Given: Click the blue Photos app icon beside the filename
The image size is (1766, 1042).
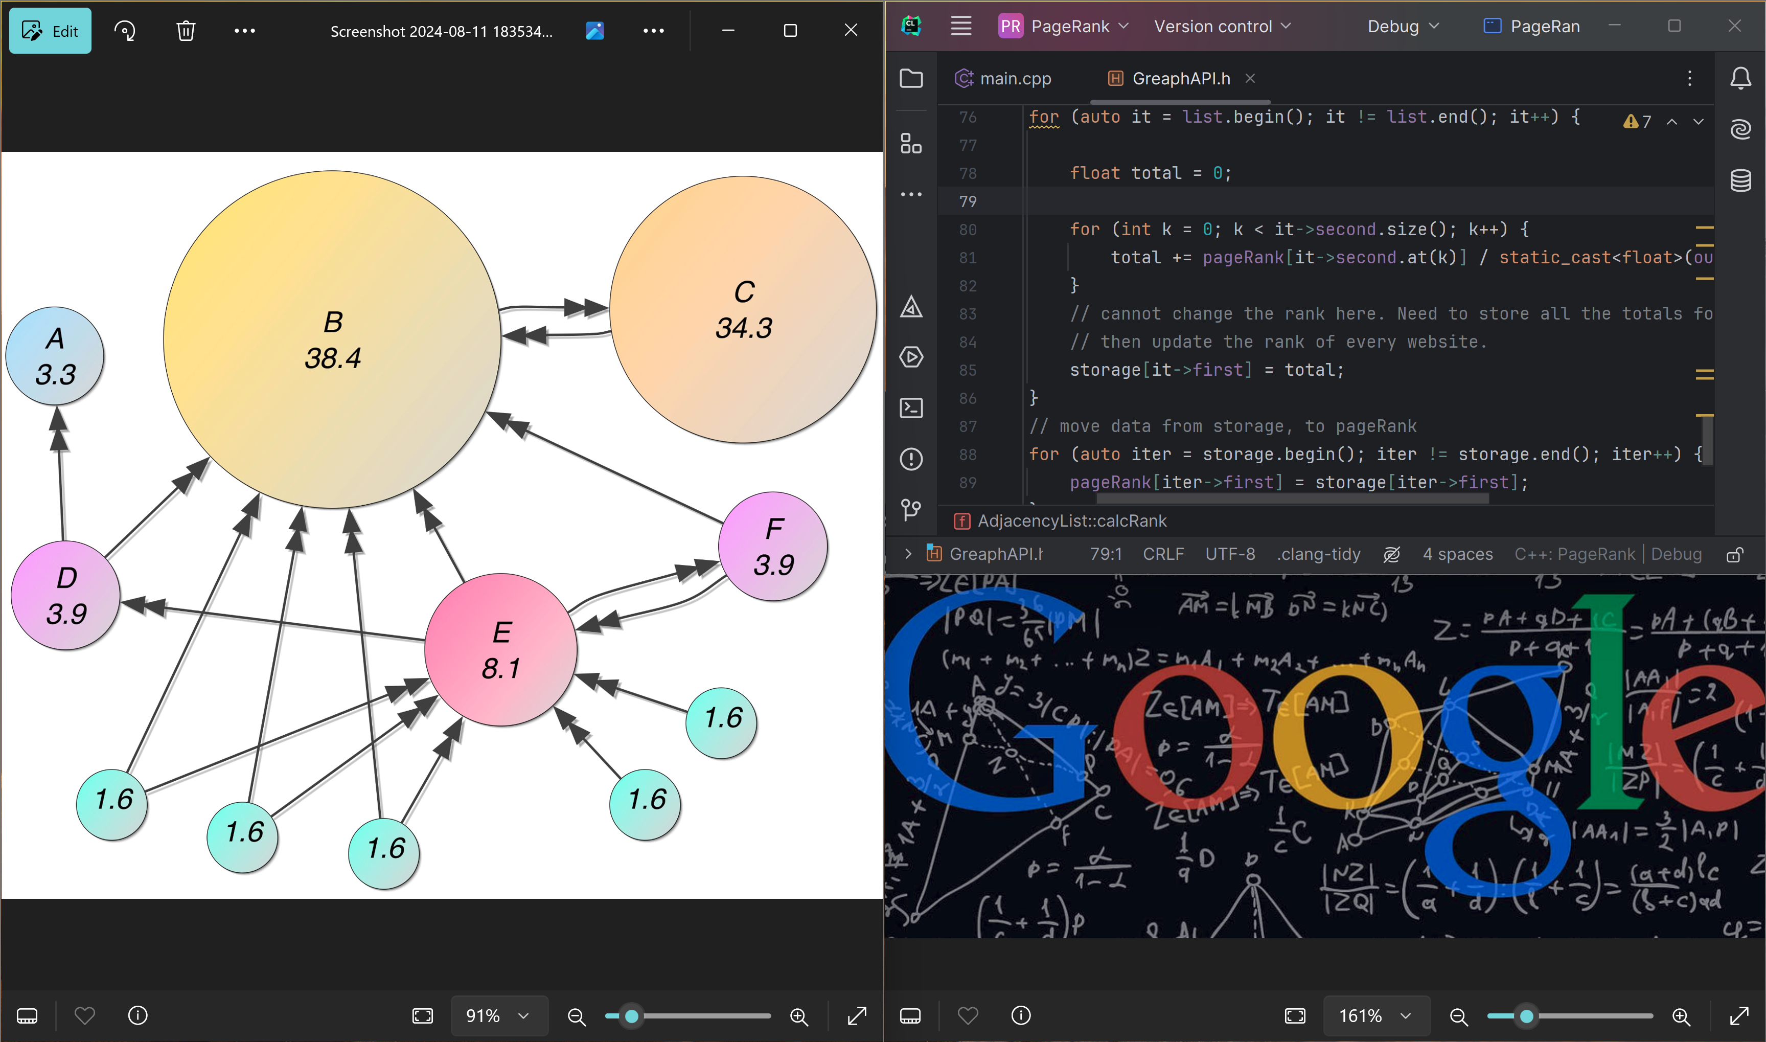Looking at the screenshot, I should tap(594, 31).
